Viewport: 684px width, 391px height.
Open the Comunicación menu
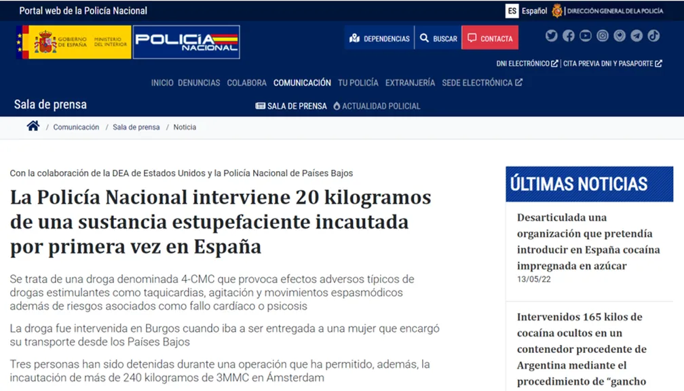click(x=302, y=83)
